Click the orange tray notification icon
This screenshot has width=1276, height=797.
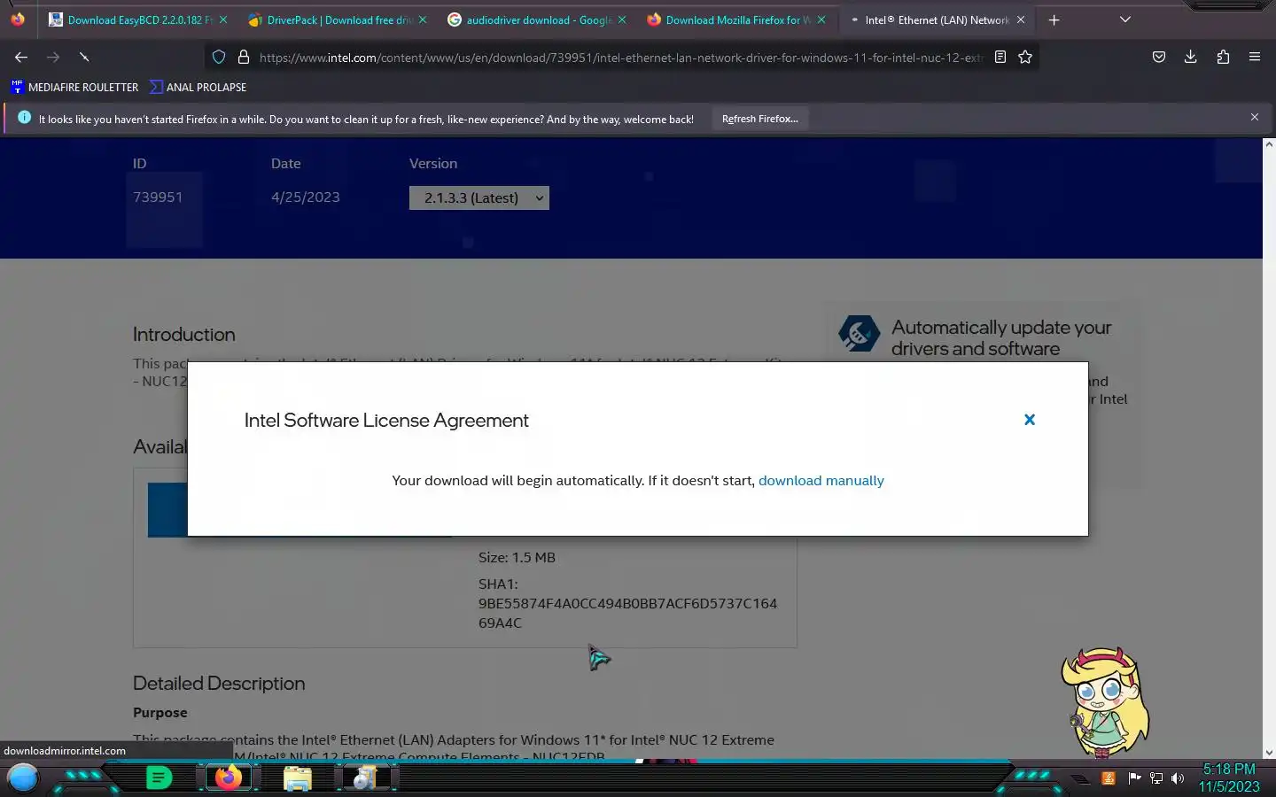pos(1108,778)
